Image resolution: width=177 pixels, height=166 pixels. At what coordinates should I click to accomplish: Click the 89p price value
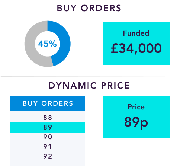pyautogui.click(x=136, y=122)
